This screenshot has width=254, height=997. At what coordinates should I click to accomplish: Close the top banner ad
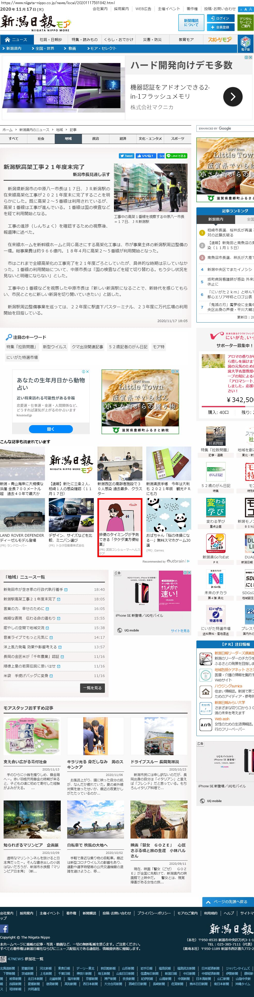point(250,57)
